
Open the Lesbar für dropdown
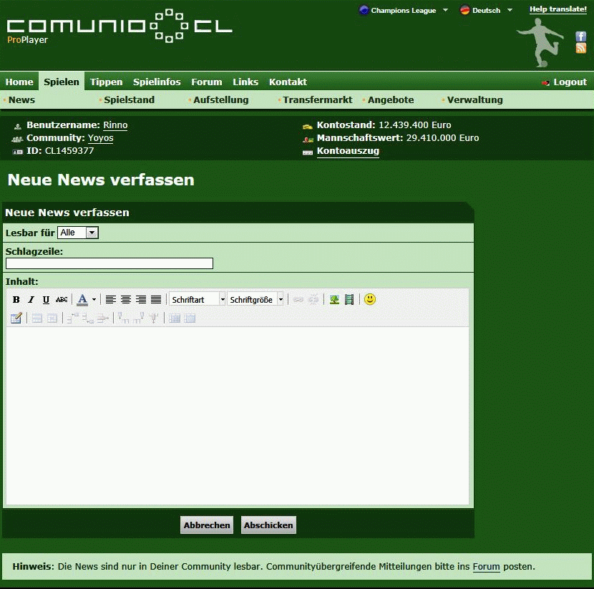(x=78, y=233)
